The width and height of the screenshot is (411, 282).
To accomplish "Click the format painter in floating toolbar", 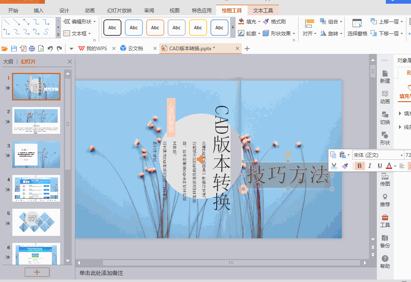I will pyautogui.click(x=345, y=165).
